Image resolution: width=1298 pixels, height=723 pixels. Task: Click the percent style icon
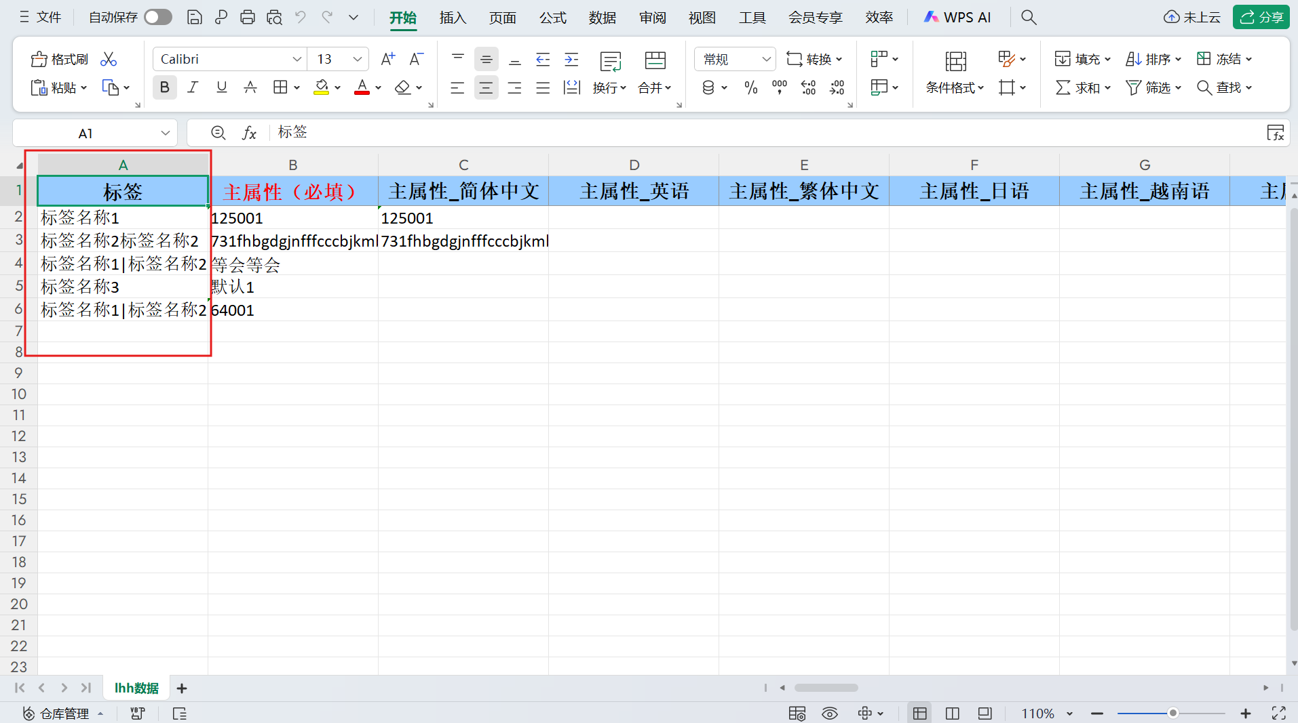pos(750,87)
